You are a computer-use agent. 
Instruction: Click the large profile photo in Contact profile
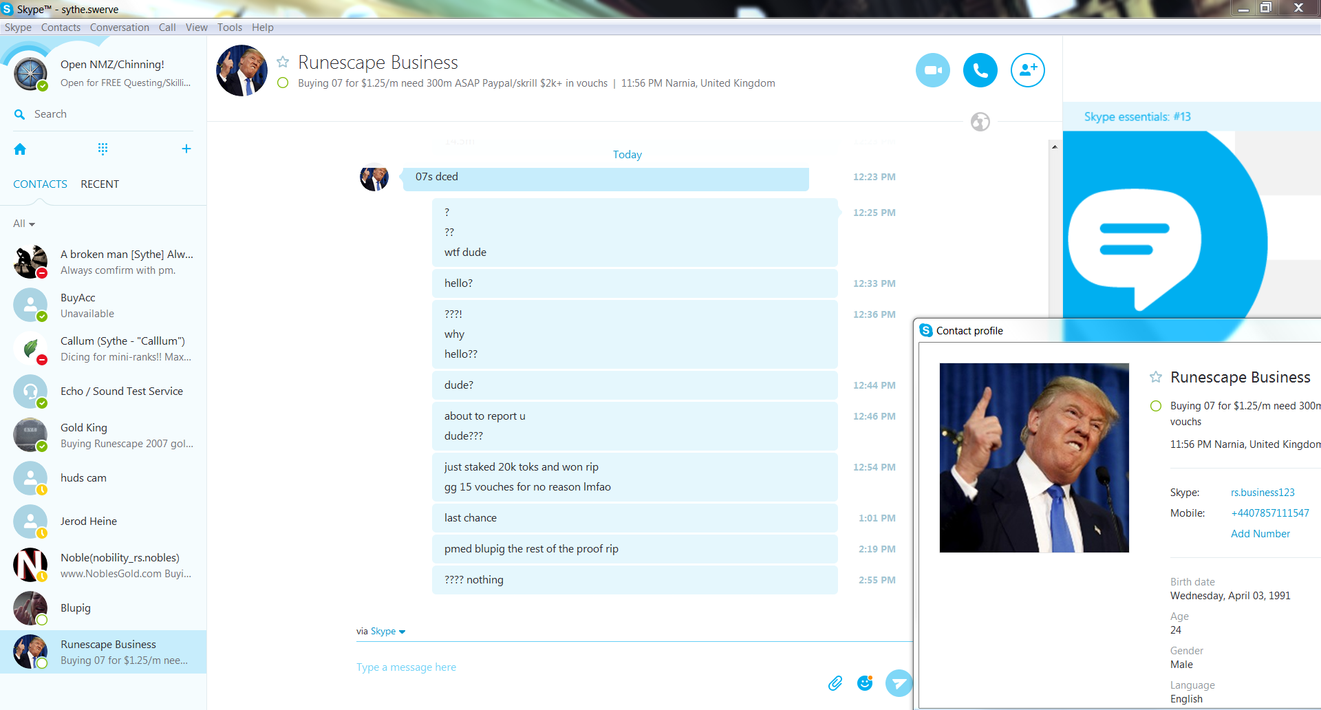[x=1034, y=458]
